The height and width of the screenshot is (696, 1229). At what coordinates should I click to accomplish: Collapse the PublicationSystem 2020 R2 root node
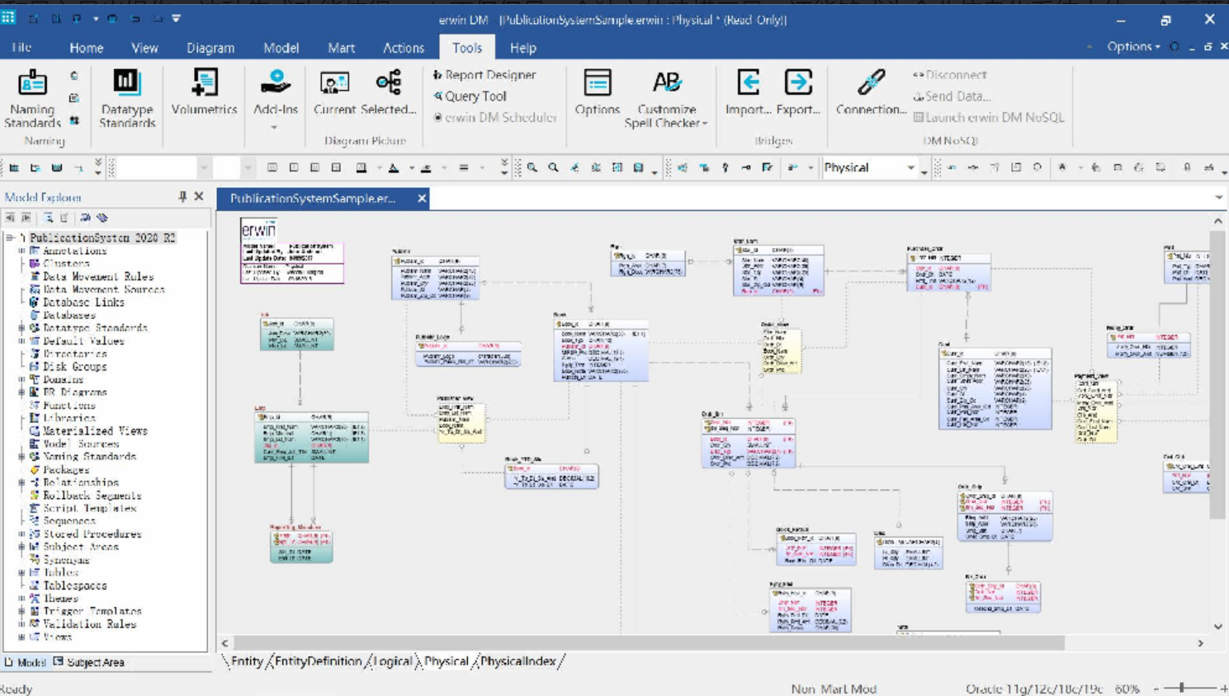pyautogui.click(x=10, y=237)
